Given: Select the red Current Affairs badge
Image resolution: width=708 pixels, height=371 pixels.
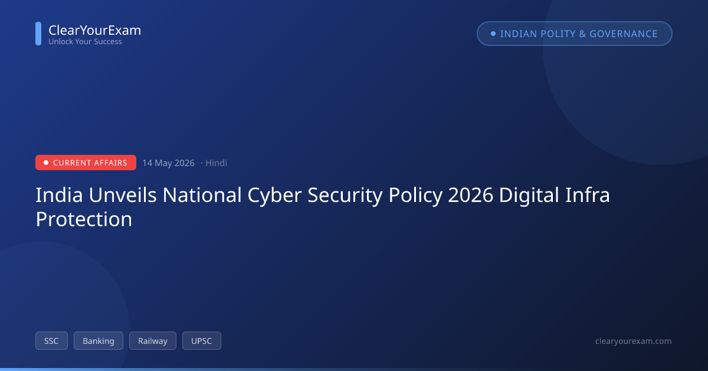Looking at the screenshot, I should point(86,163).
